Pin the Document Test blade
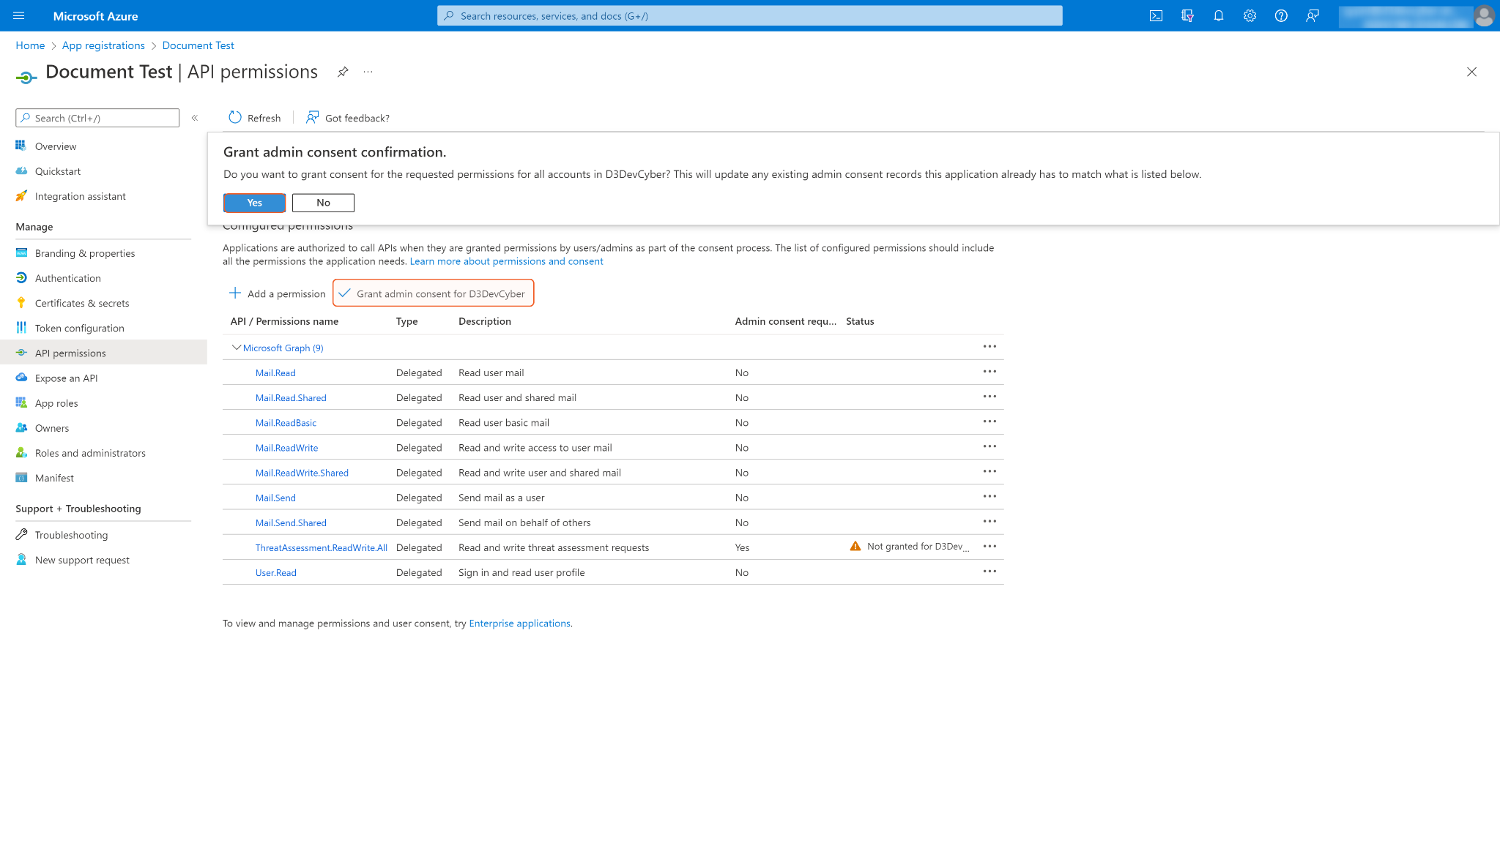The height and width of the screenshot is (843, 1500). coord(343,72)
